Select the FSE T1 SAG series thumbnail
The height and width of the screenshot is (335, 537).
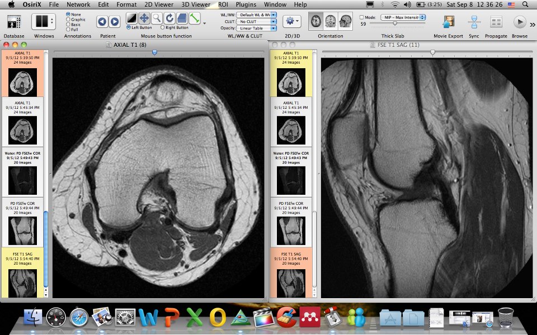[x=22, y=274]
